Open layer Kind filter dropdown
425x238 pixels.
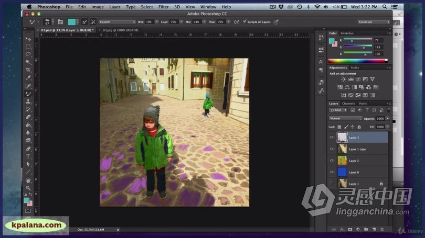(x=338, y=110)
